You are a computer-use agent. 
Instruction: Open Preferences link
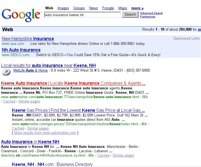148,17
